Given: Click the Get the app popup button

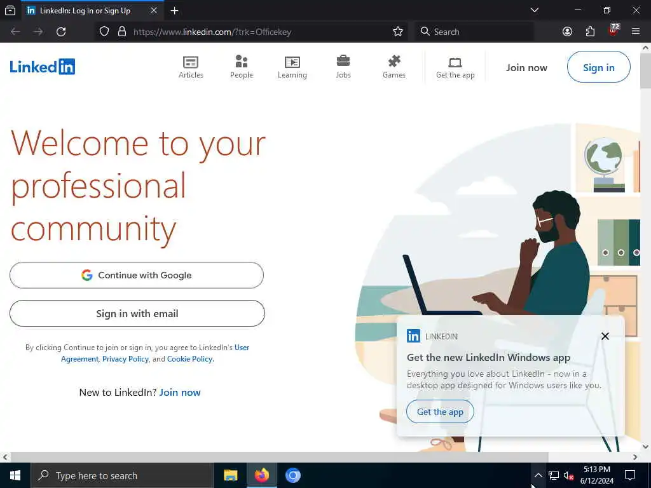Looking at the screenshot, I should pyautogui.click(x=440, y=412).
